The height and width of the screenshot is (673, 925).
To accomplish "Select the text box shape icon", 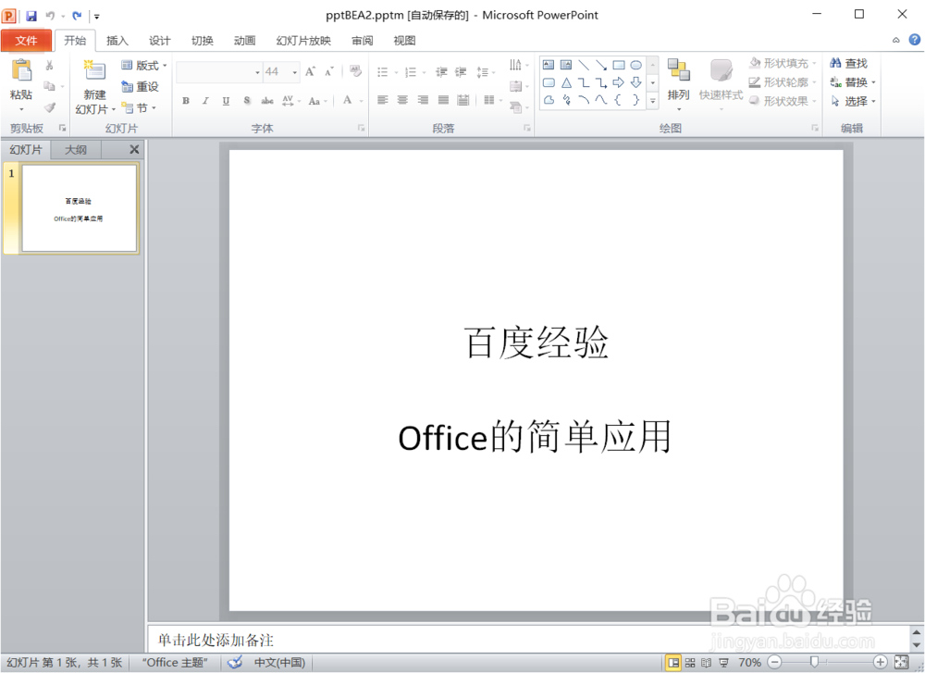I will 549,65.
